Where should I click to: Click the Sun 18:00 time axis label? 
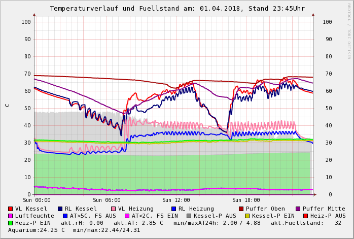tap(246, 200)
